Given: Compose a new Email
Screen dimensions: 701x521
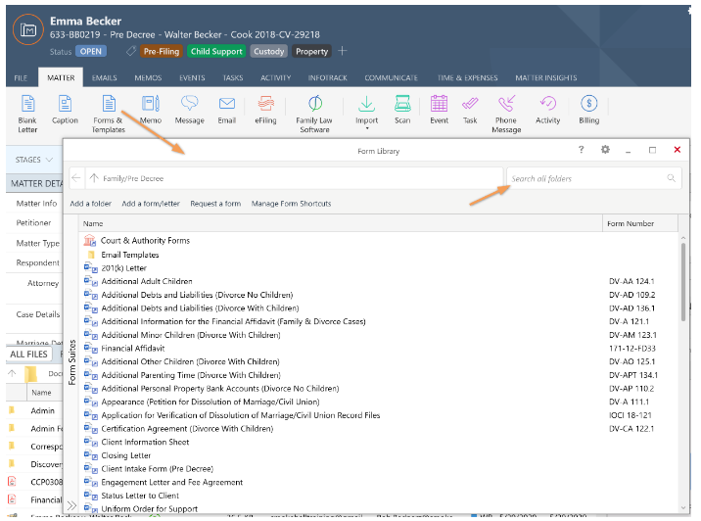Looking at the screenshot, I should coord(227,110).
